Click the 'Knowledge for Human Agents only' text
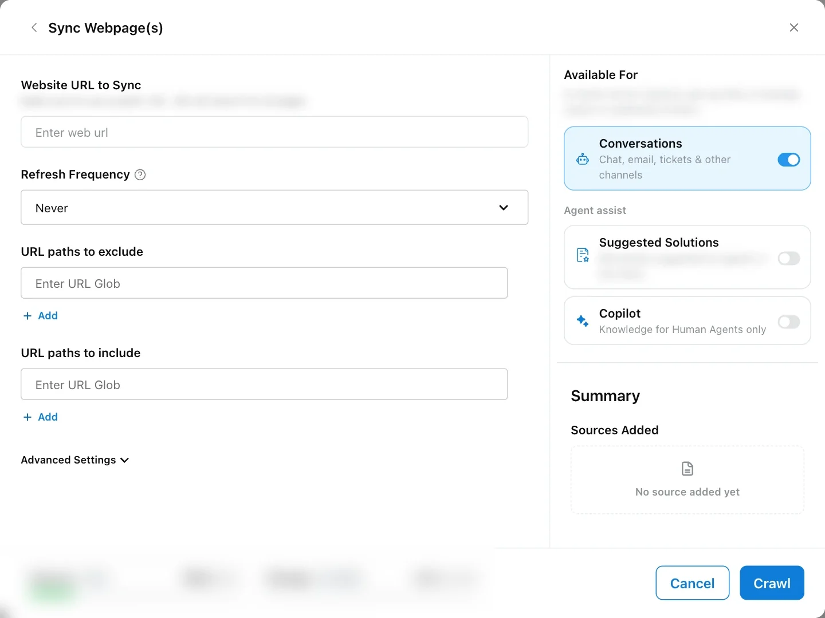 (x=682, y=330)
